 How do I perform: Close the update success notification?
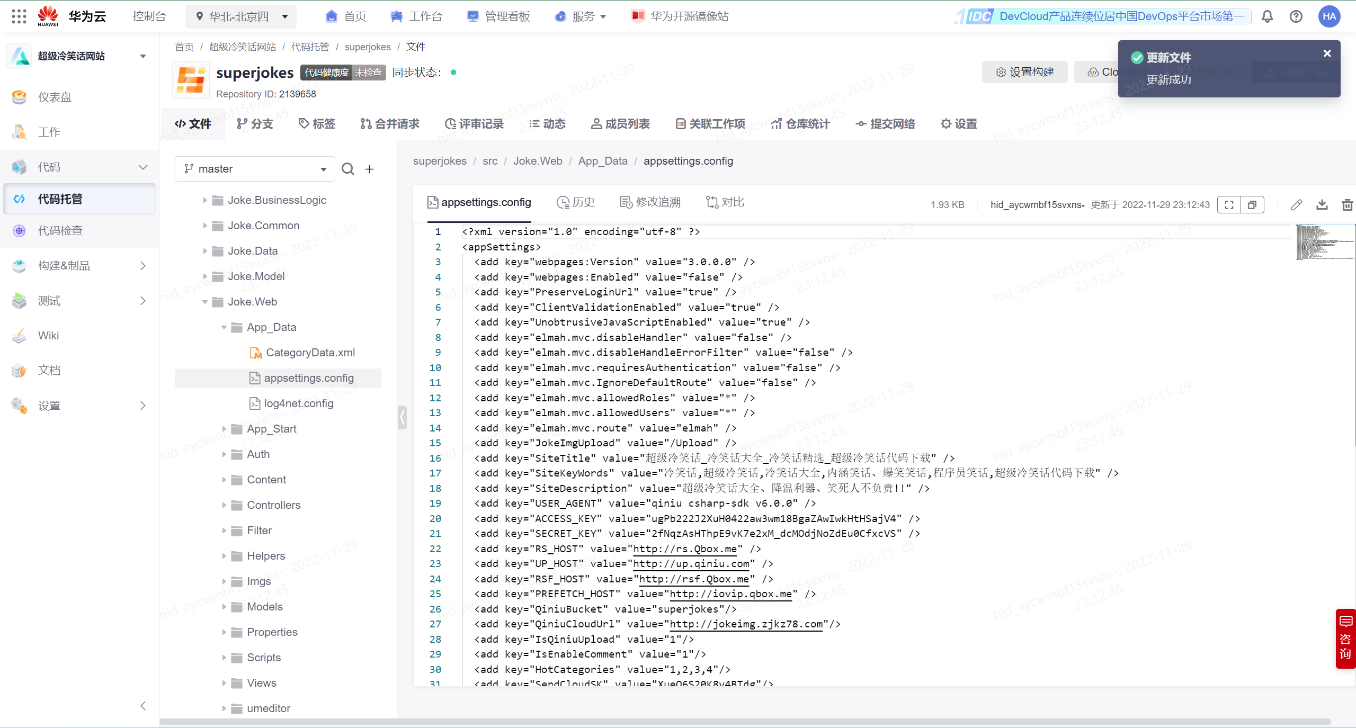pyautogui.click(x=1327, y=53)
